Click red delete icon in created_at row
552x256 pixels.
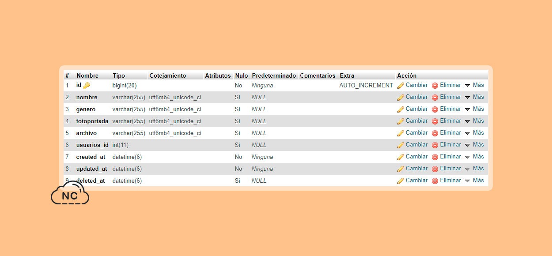435,157
